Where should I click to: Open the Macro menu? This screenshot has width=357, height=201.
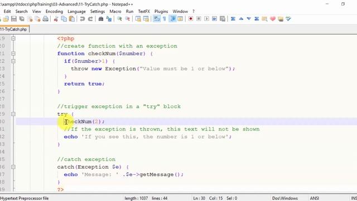click(x=115, y=11)
